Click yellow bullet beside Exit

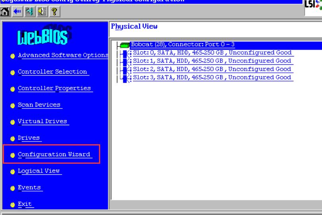(x=13, y=205)
